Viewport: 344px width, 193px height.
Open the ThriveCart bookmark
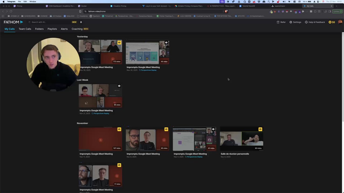(x=107, y=16)
